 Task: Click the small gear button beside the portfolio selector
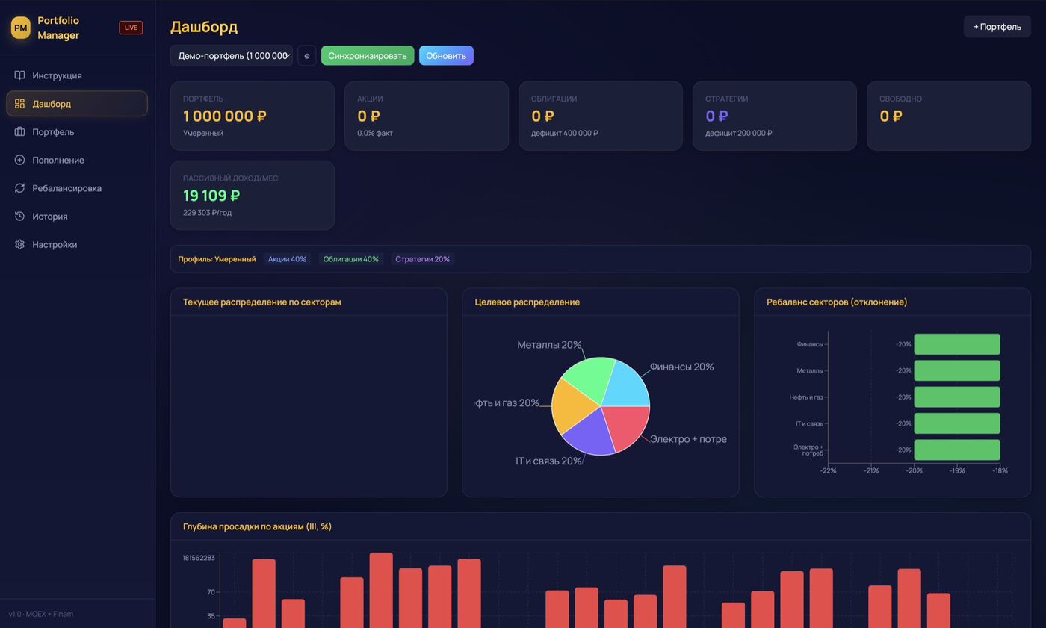coord(306,56)
